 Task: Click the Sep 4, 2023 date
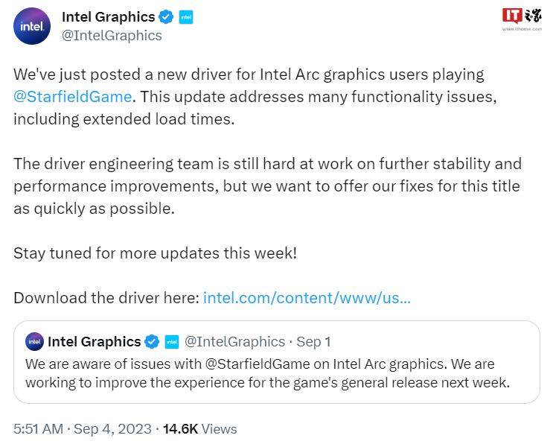click(x=113, y=429)
